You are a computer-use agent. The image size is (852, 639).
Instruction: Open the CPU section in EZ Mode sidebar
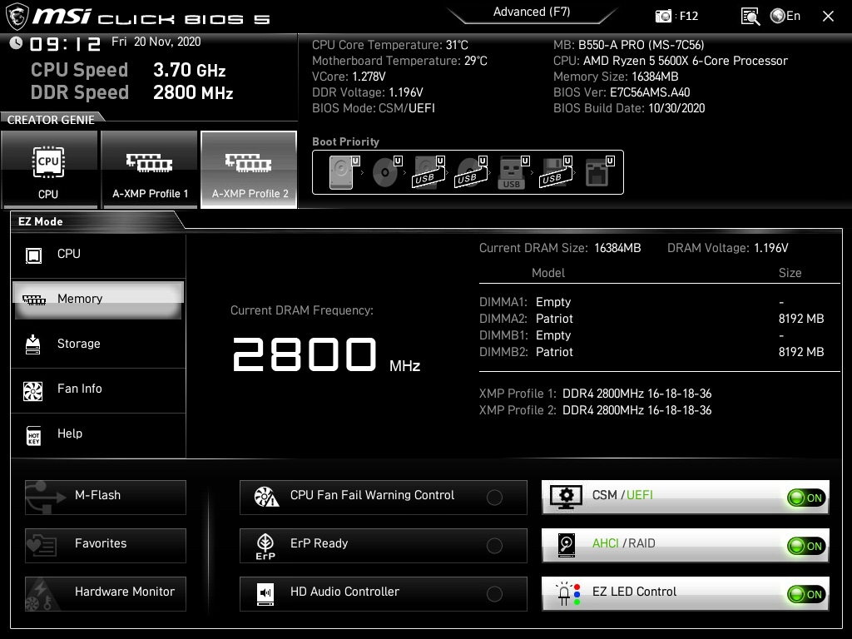98,255
